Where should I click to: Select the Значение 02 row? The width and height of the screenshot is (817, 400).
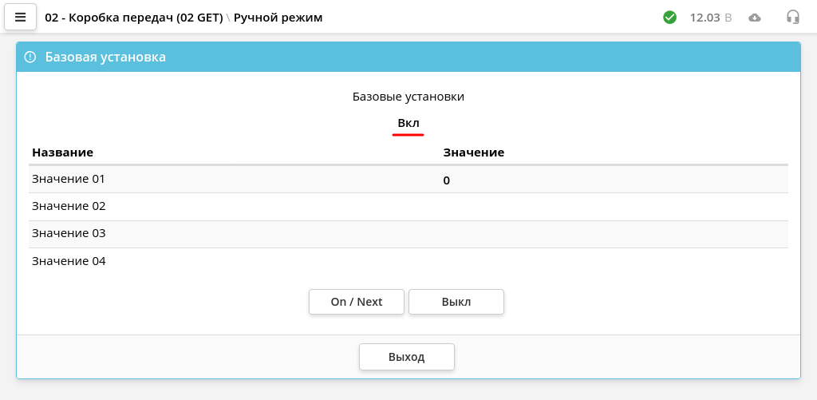click(408, 207)
